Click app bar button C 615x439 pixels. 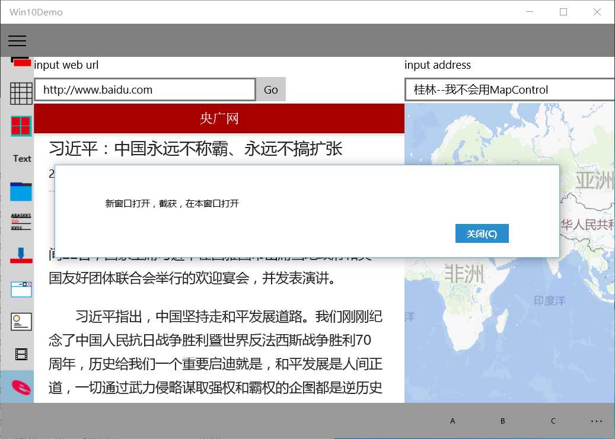(x=553, y=421)
